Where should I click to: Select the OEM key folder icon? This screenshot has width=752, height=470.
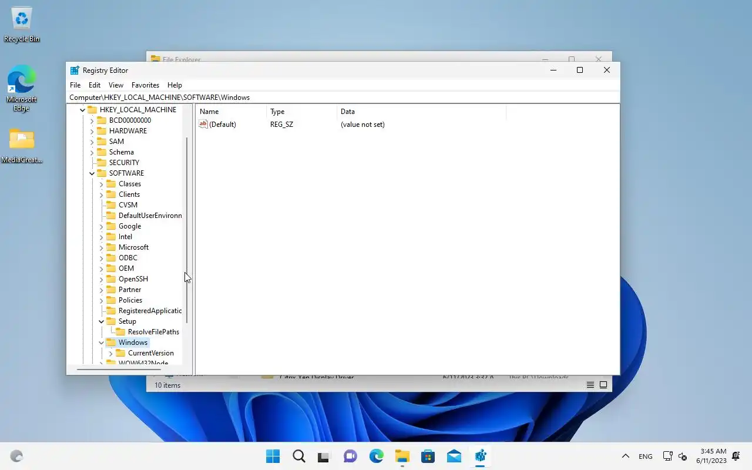pyautogui.click(x=111, y=268)
